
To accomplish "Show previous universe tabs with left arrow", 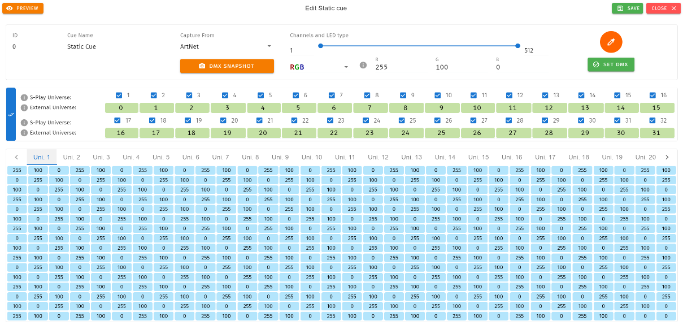I will point(16,157).
